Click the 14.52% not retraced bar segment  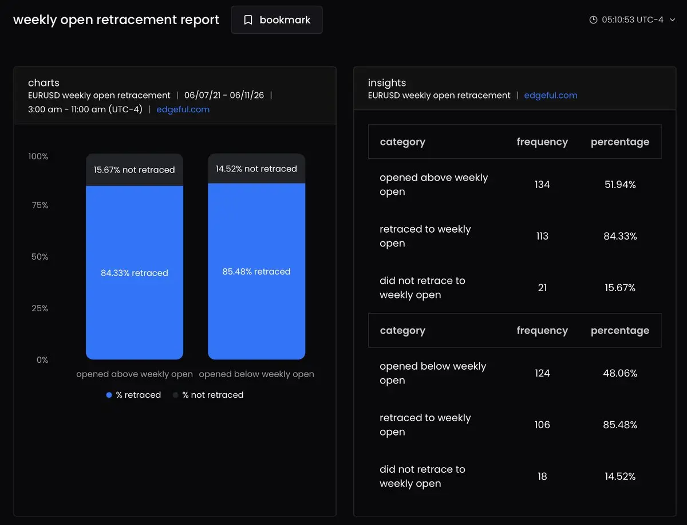pyautogui.click(x=256, y=169)
